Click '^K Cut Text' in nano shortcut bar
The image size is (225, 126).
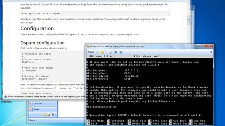click(x=178, y=121)
